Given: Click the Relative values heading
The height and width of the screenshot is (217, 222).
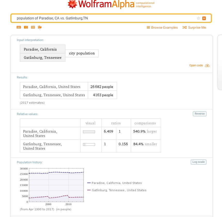Looking at the screenshot, I should [x=27, y=114].
